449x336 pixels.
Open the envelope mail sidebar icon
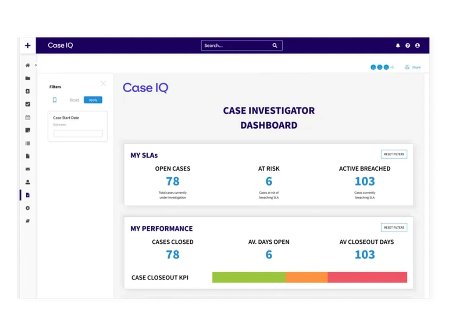[x=28, y=169]
